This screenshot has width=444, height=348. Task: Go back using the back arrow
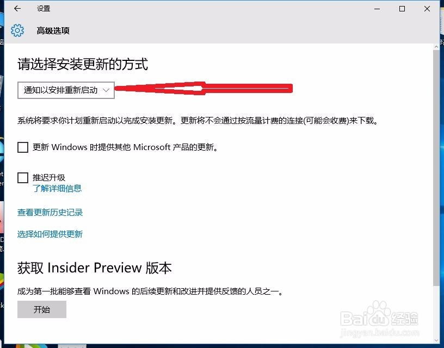coord(17,9)
